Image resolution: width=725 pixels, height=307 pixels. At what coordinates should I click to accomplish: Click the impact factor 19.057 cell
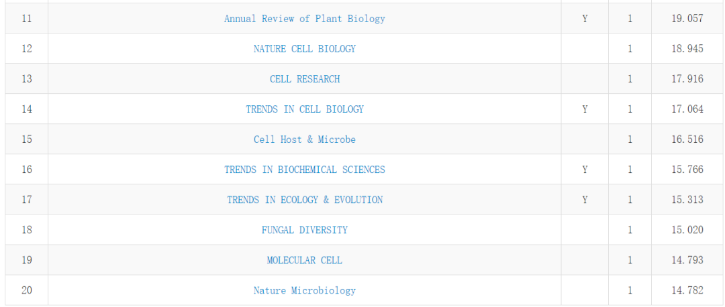pos(687,19)
